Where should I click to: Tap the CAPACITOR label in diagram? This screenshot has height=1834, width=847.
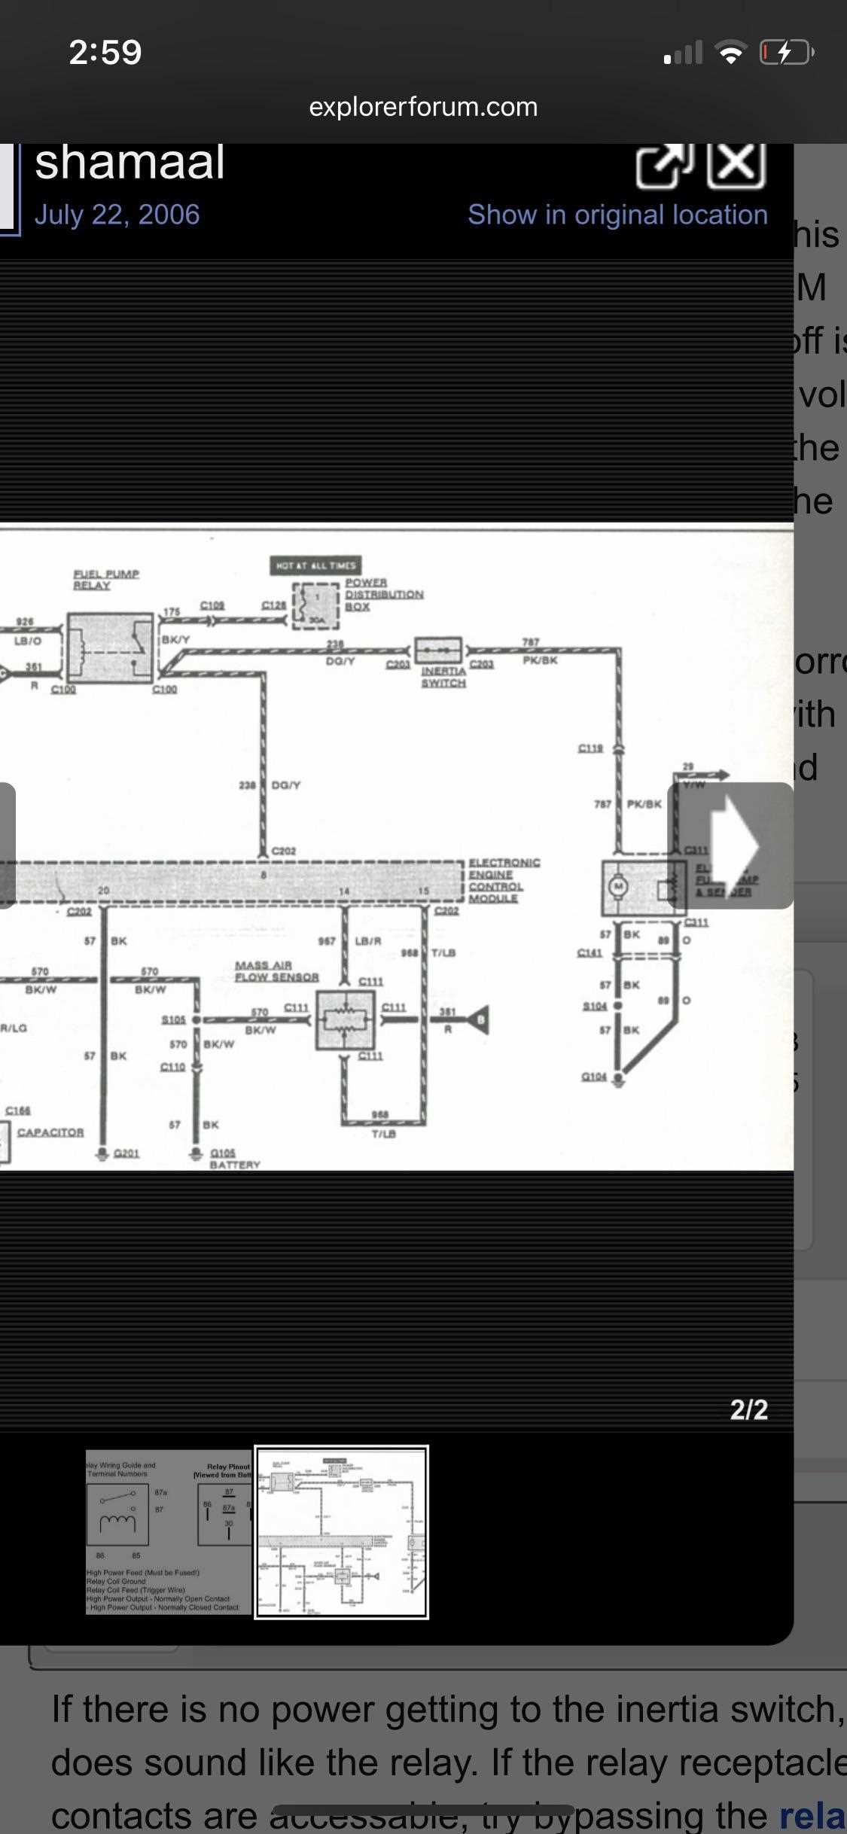50,1132
